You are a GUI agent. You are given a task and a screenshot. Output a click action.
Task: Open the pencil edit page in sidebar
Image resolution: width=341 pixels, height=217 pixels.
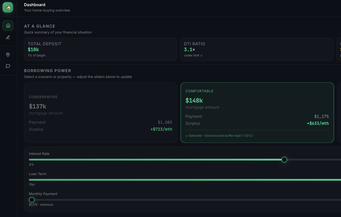point(8,37)
